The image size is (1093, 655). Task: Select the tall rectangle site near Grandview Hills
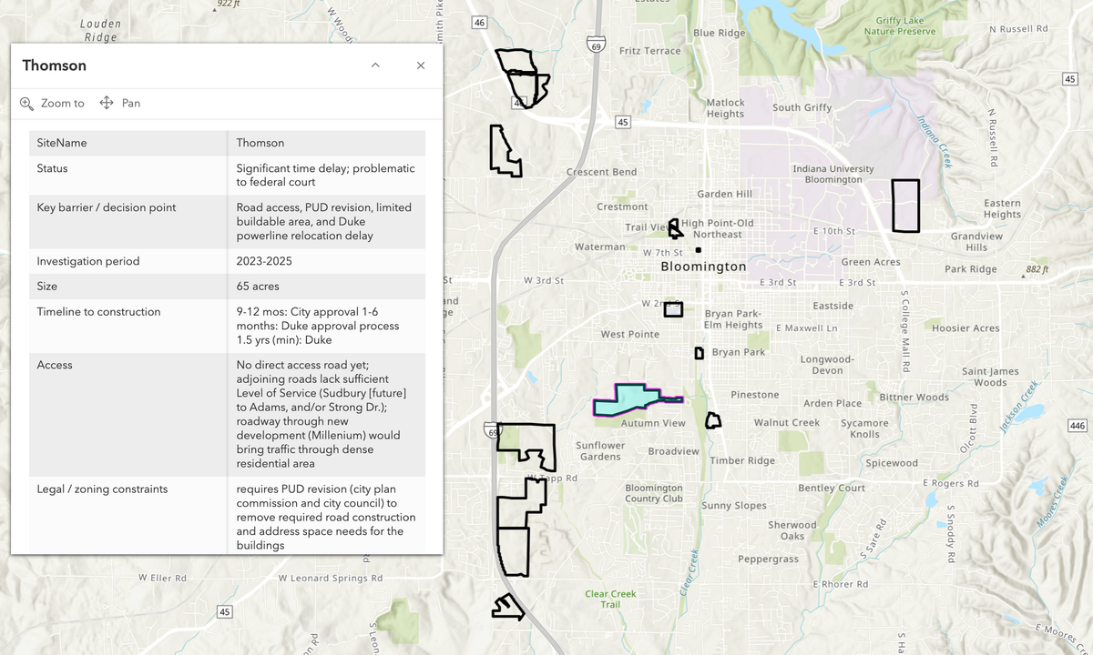click(905, 206)
